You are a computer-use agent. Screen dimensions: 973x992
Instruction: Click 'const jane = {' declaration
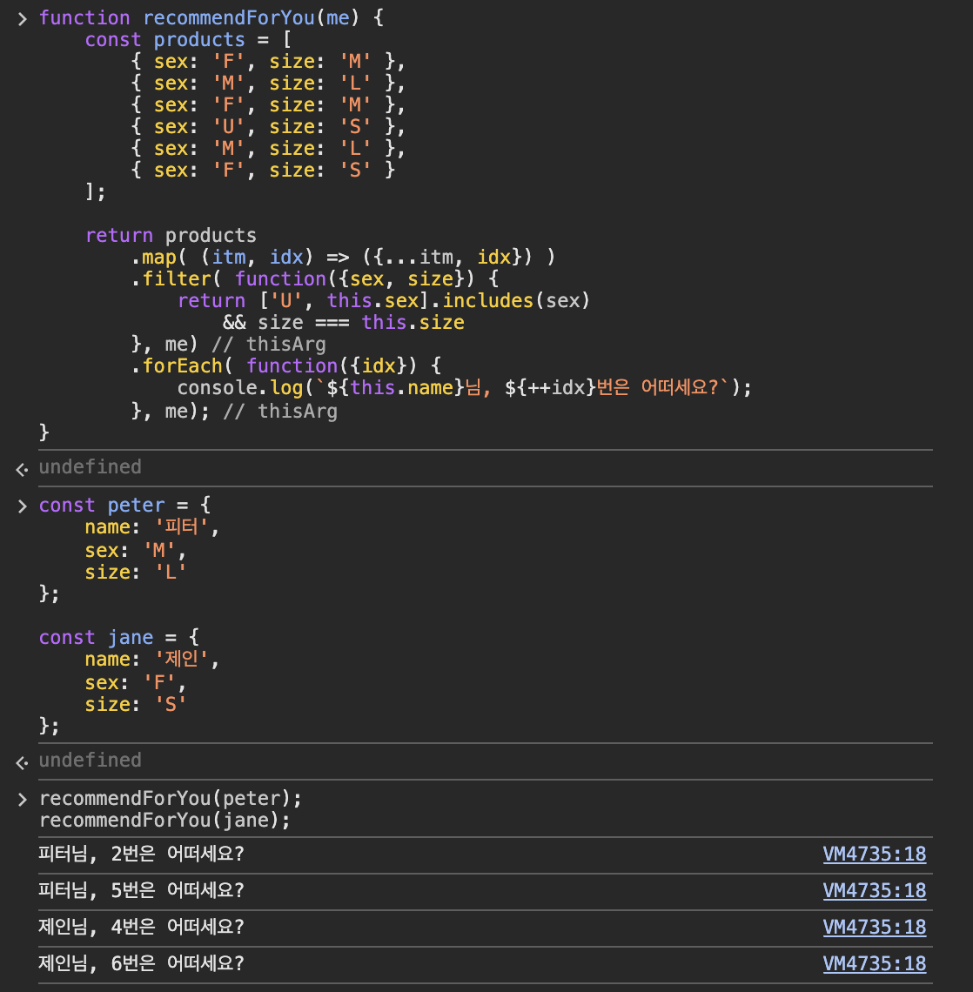(119, 638)
